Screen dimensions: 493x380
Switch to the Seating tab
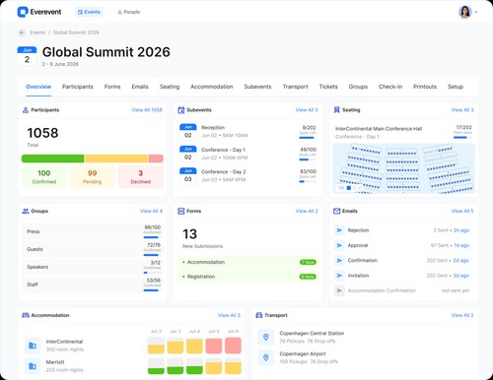pyautogui.click(x=170, y=87)
